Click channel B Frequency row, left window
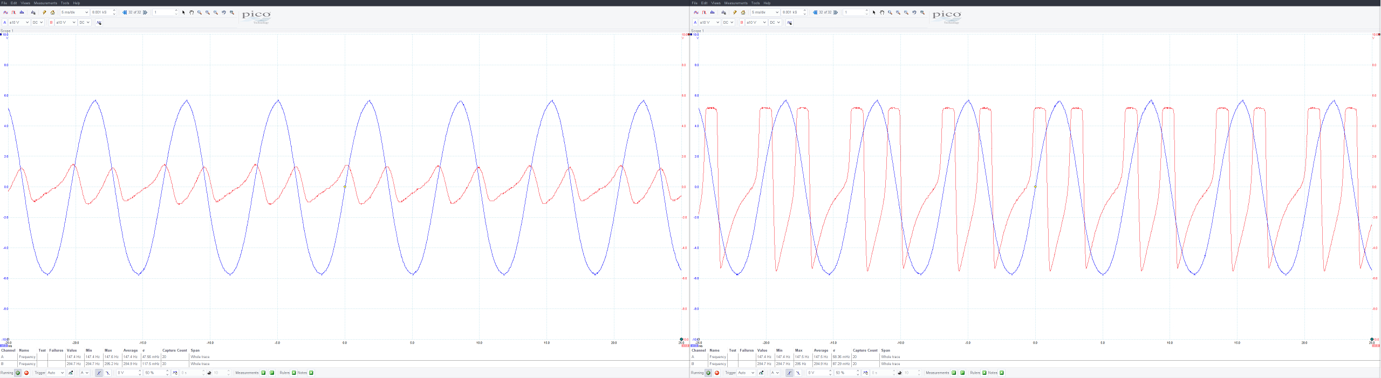1381x378 pixels. click(345, 364)
